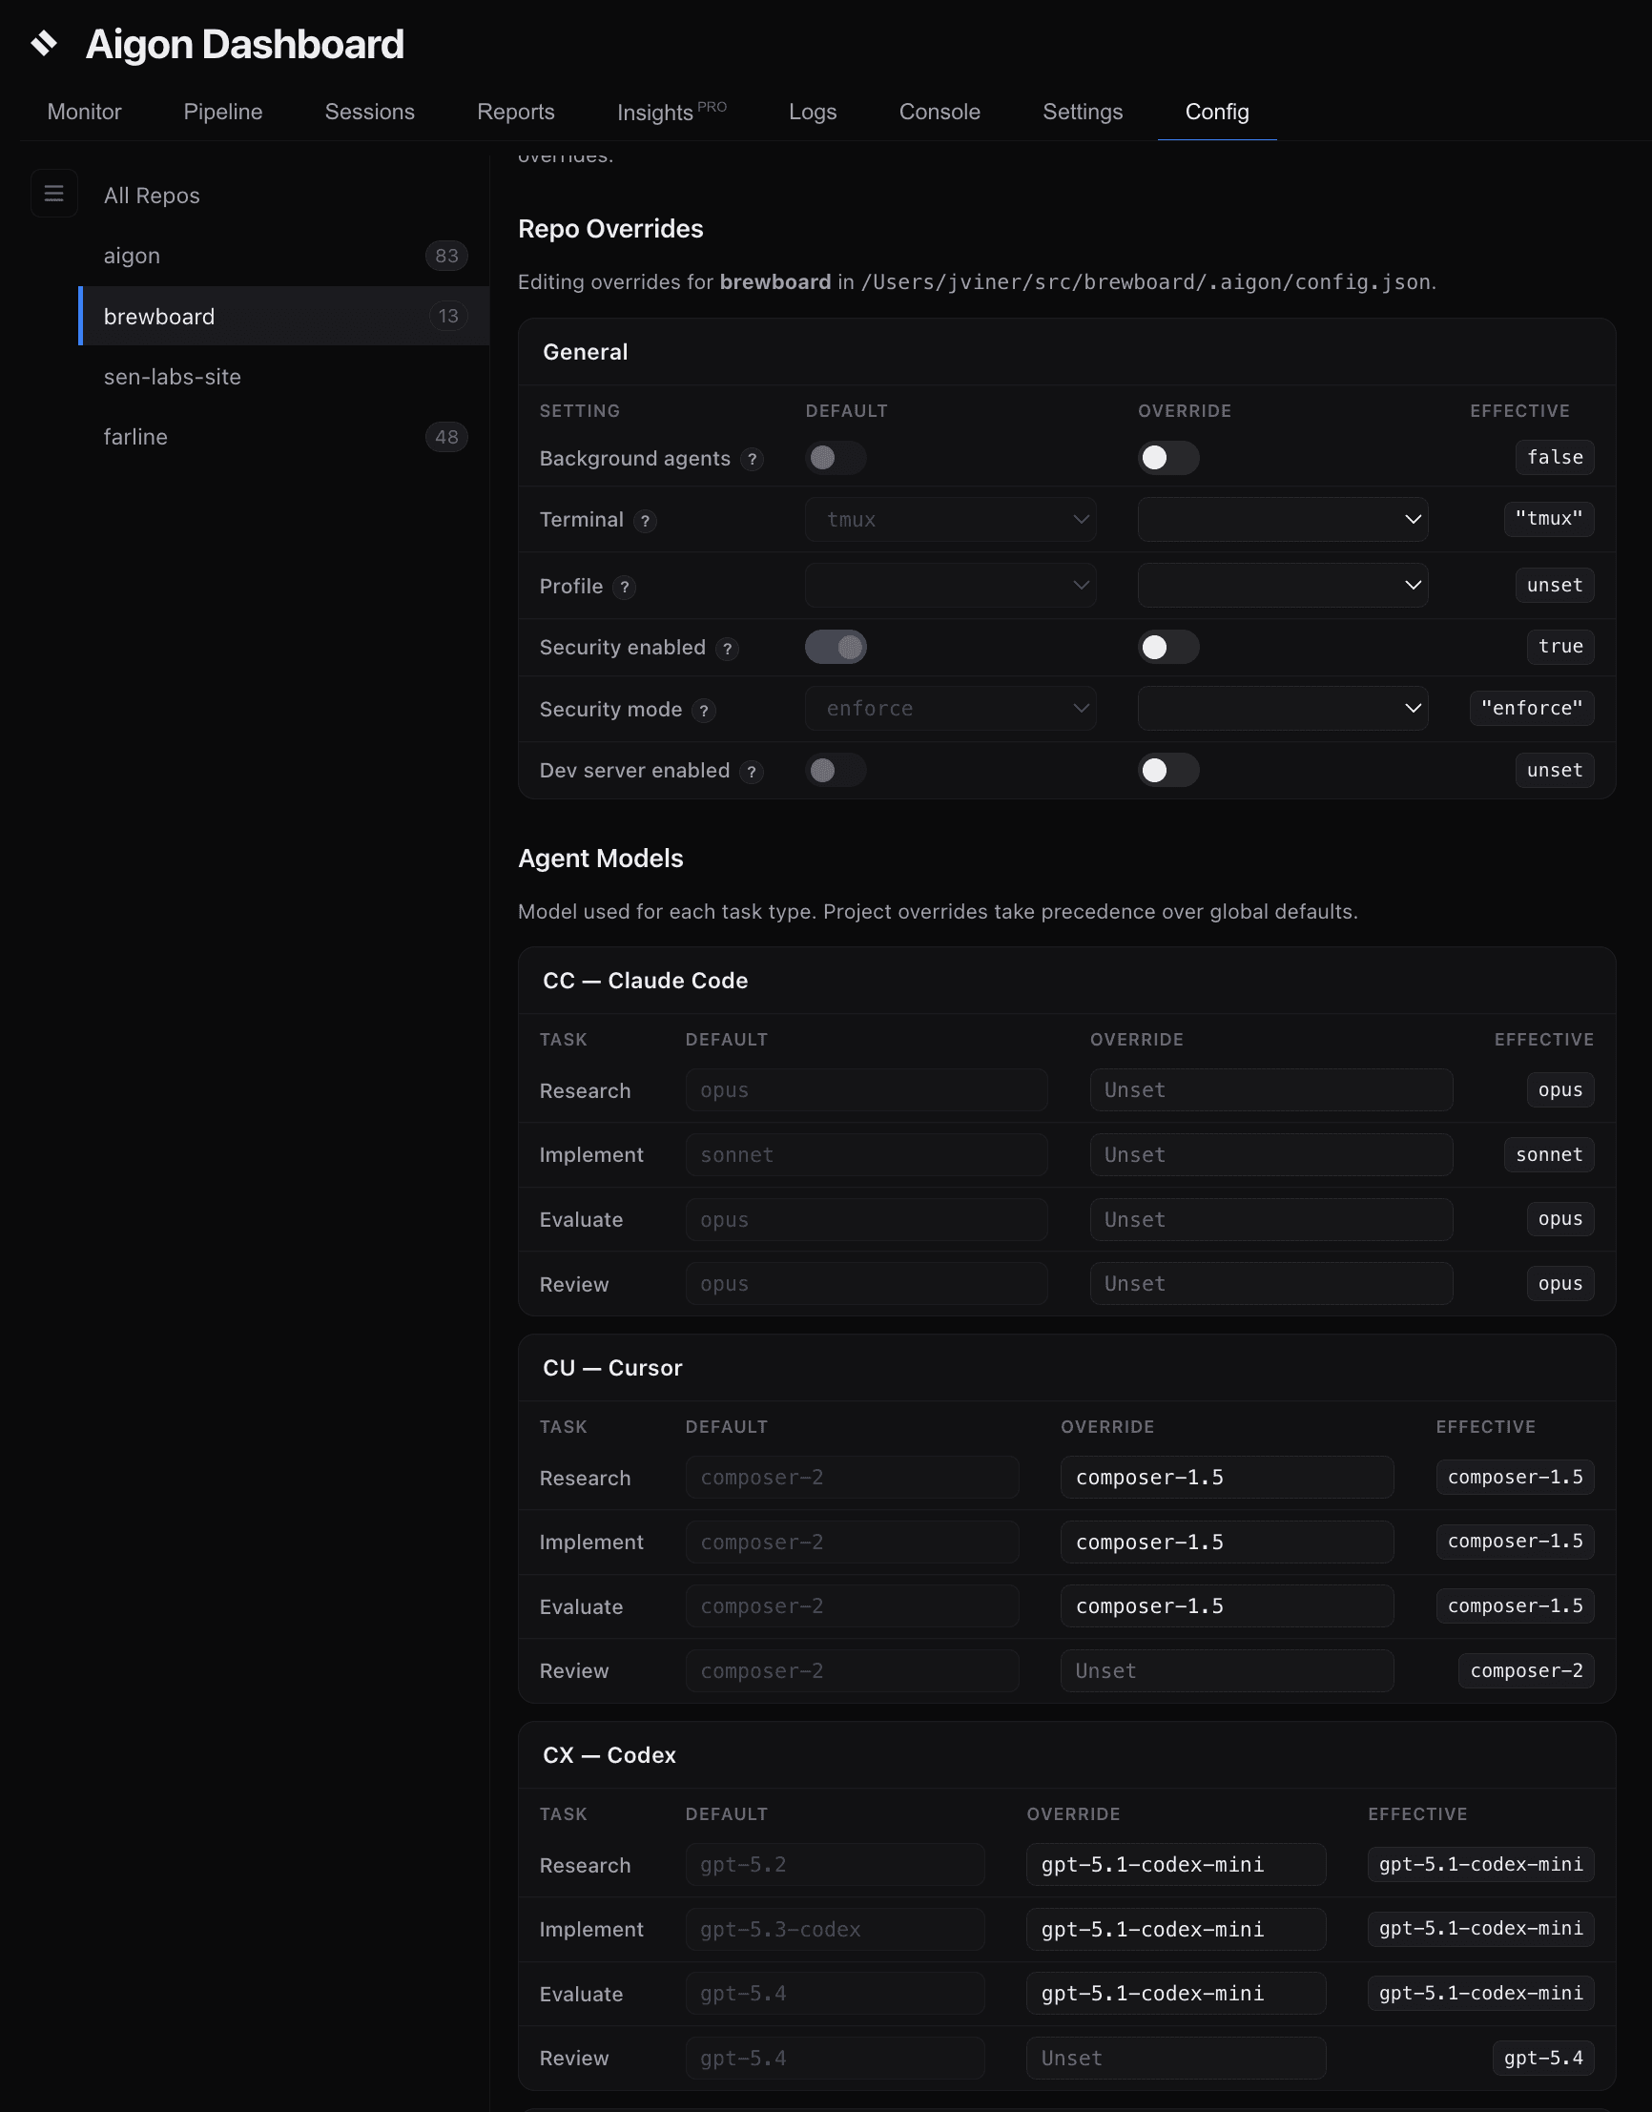
Task: Click Cursor Implement override field
Action: [1227, 1543]
